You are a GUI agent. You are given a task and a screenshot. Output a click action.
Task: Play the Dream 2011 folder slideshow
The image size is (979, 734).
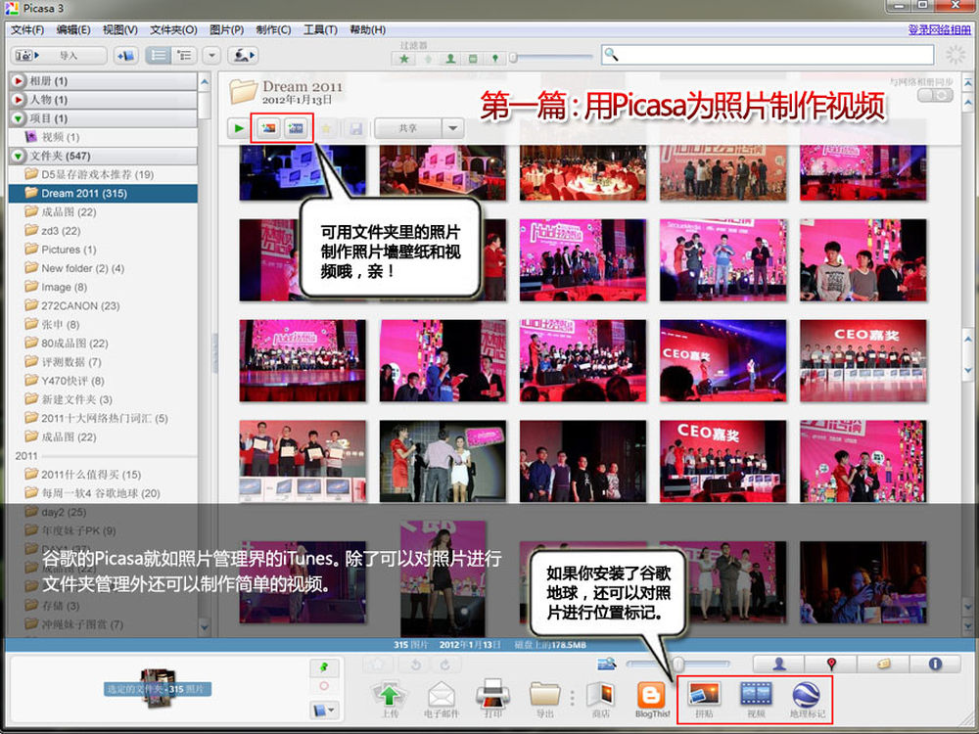click(239, 128)
